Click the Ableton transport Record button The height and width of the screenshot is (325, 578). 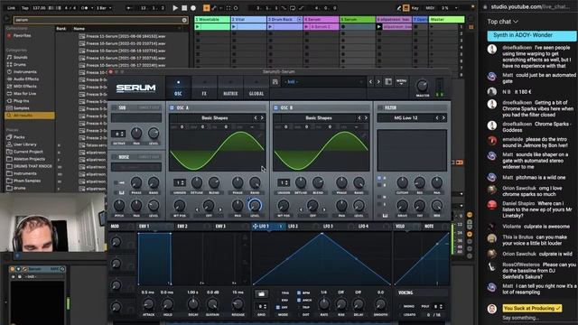pyautogui.click(x=193, y=8)
